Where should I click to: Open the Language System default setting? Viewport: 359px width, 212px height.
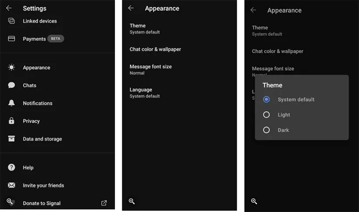point(145,92)
